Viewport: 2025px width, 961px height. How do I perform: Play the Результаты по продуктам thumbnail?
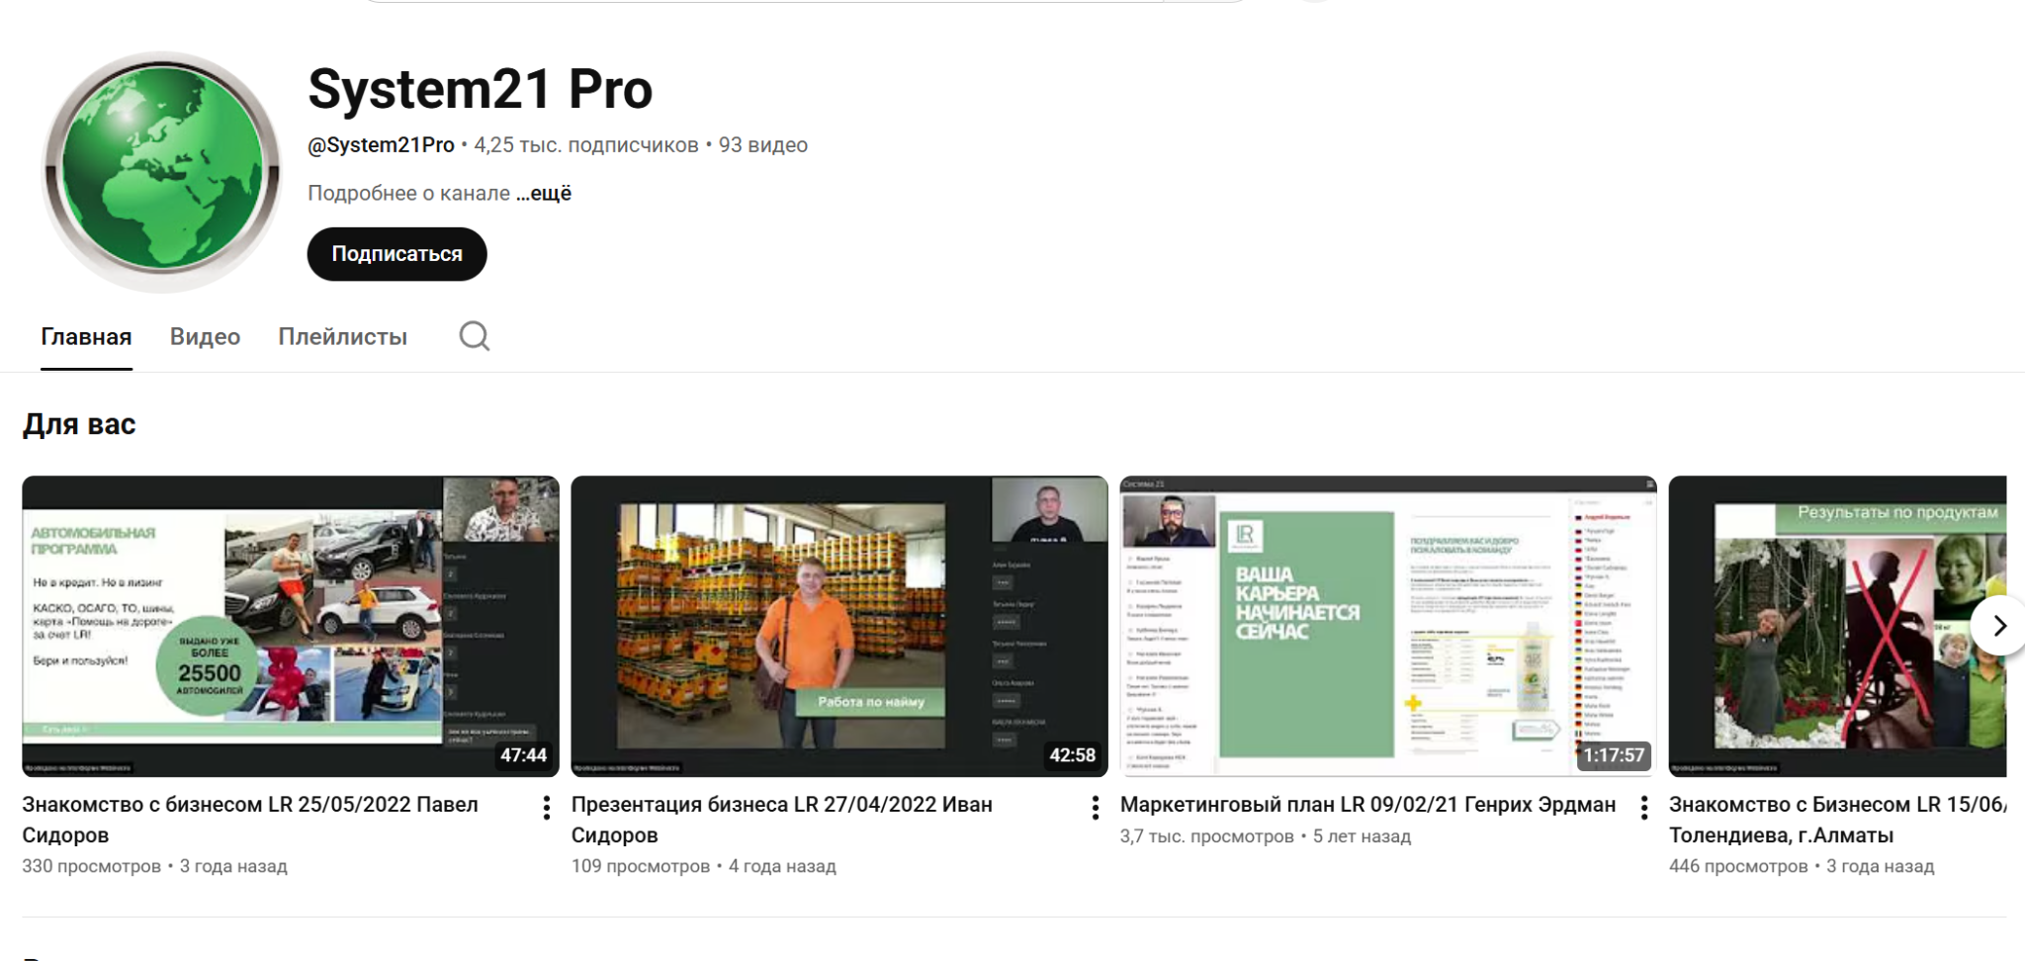pos(1837,626)
